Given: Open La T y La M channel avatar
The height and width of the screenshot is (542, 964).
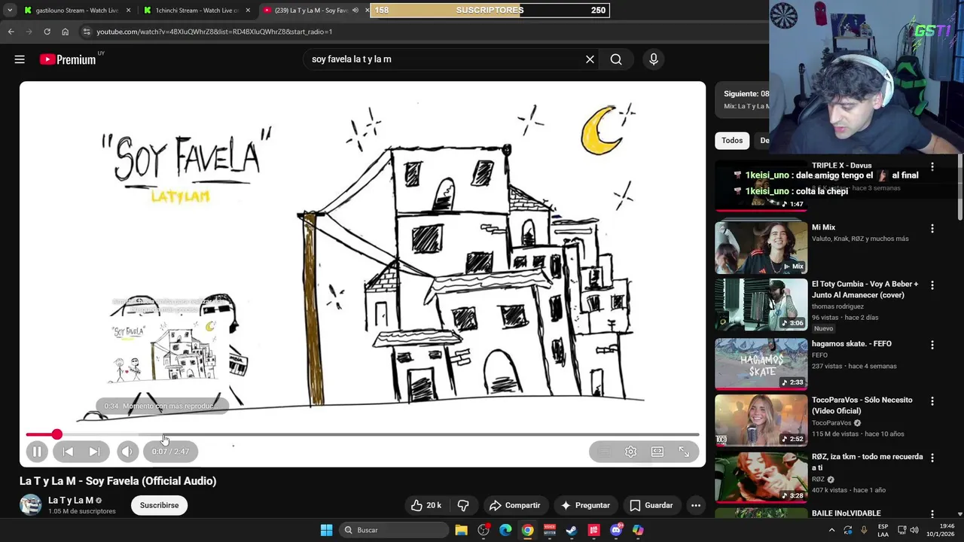Looking at the screenshot, I should point(31,505).
